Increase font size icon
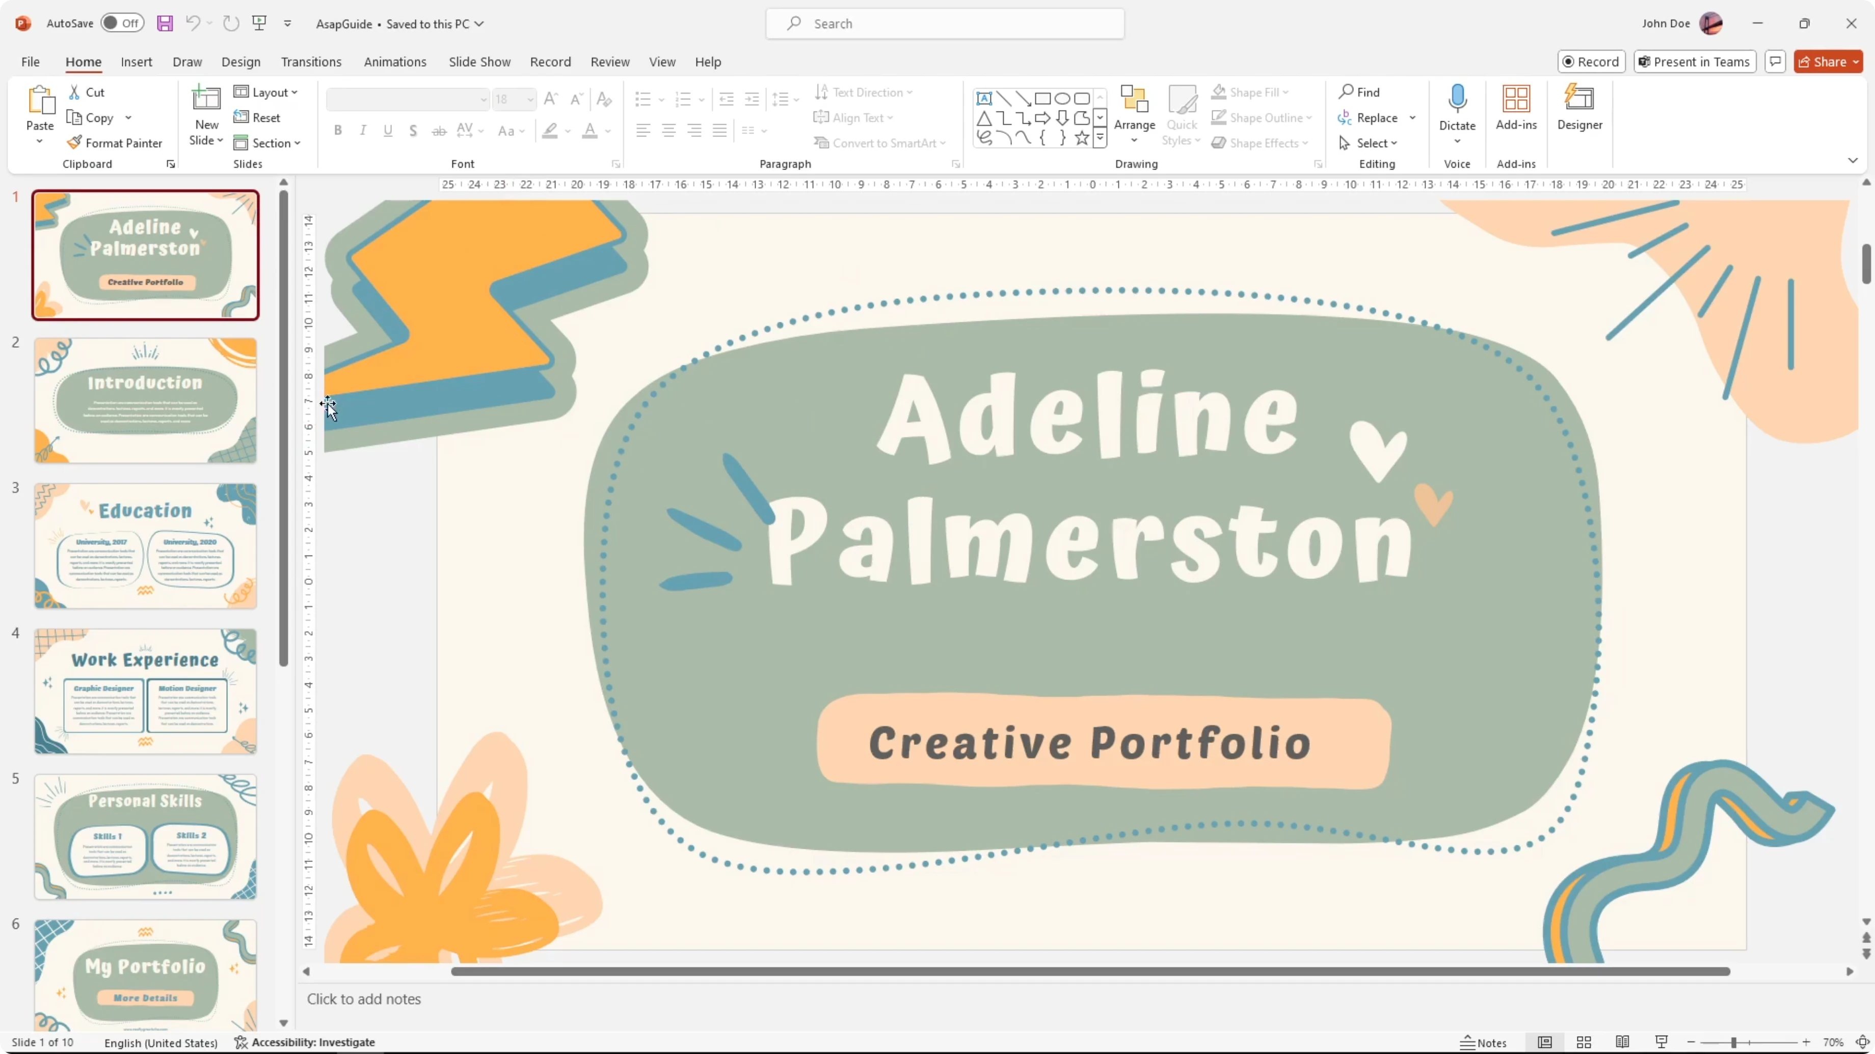 pos(551,99)
